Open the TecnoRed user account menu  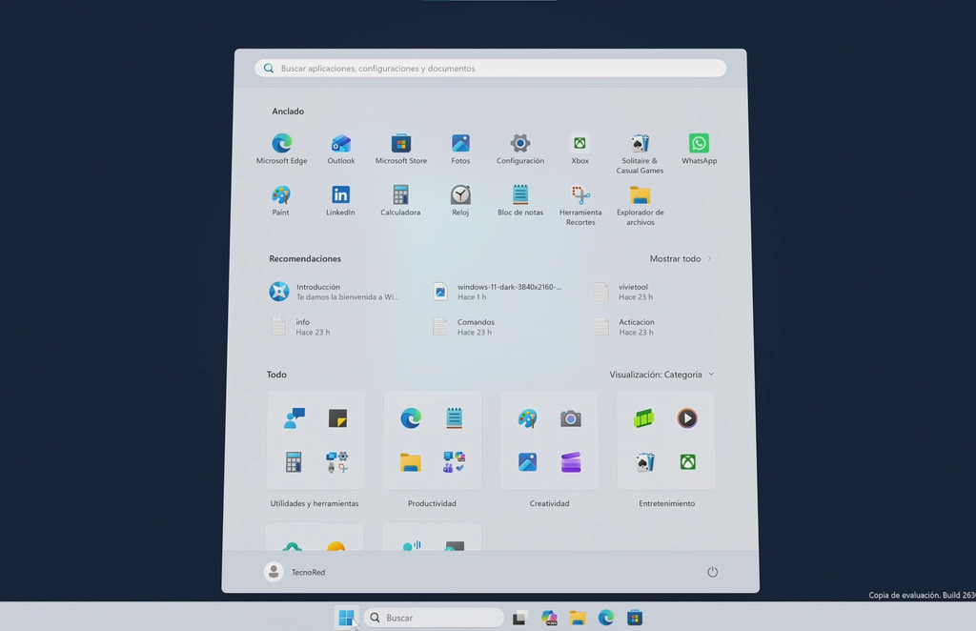(295, 572)
